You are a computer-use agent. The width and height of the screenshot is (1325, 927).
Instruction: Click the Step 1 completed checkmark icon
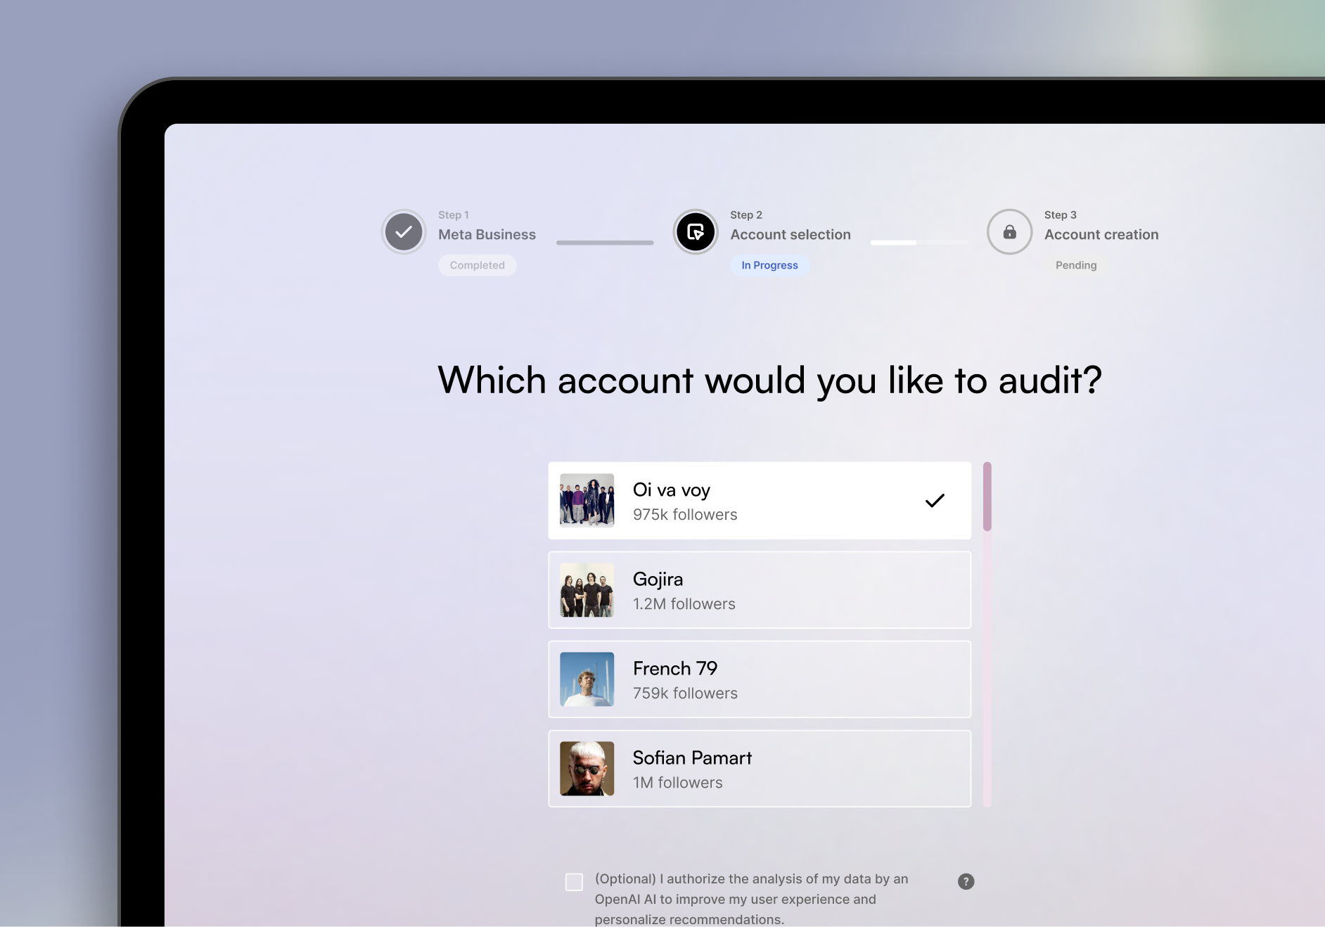click(x=404, y=232)
